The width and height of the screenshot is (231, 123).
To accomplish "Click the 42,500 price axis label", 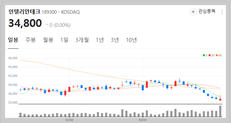I will (x=13, y=76).
